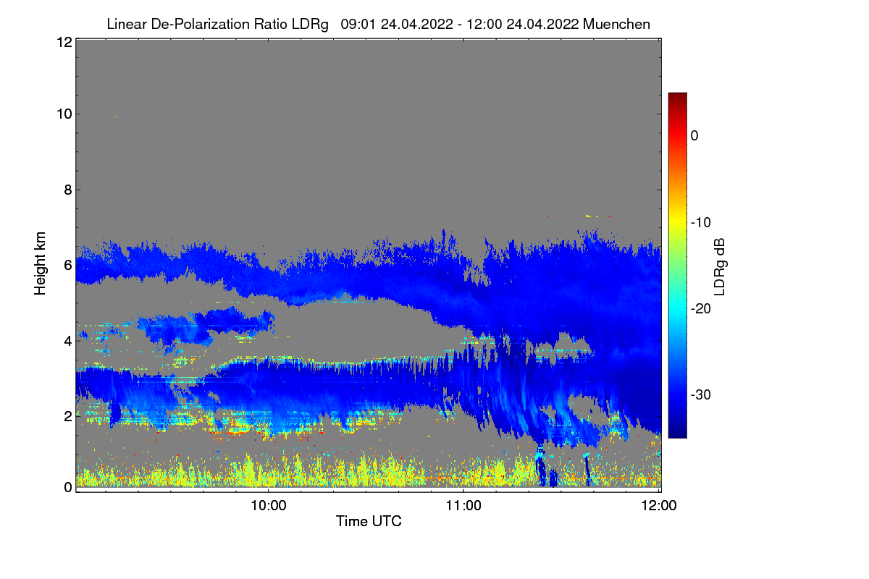This screenshot has width=869, height=579.
Task: Click the dark red top of colorbar
Action: (x=677, y=98)
